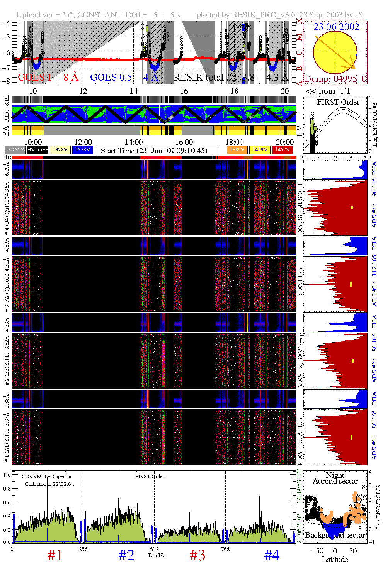The width and height of the screenshot is (388, 570).
Task: Click yellow marker in ADS #1 histogram
Action: pos(351,437)
